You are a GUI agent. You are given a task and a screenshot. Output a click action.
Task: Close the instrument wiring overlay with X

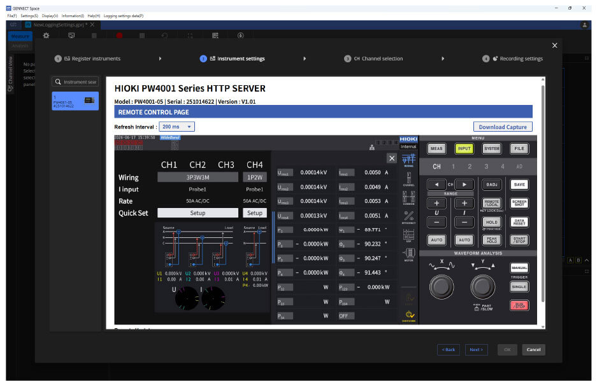click(392, 158)
